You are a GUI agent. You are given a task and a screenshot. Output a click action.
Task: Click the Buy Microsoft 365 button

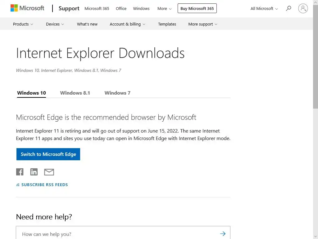197,8
